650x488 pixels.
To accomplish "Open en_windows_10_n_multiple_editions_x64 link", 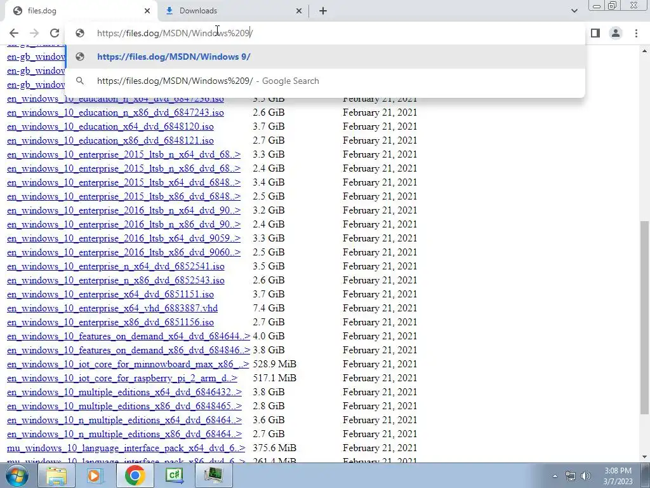I will click(x=124, y=421).
